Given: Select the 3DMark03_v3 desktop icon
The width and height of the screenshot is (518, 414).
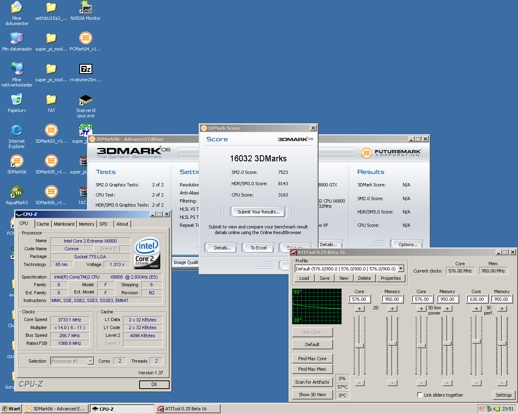Looking at the screenshot, I should click(x=51, y=134).
